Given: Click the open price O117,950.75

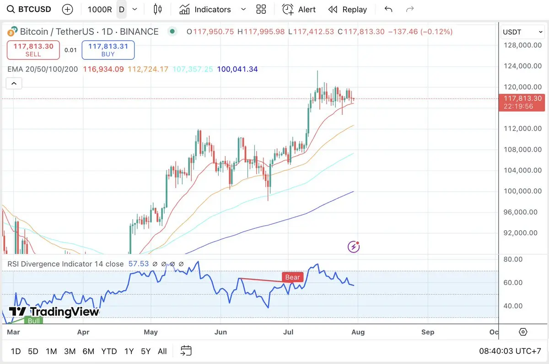Looking at the screenshot, I should pos(210,32).
